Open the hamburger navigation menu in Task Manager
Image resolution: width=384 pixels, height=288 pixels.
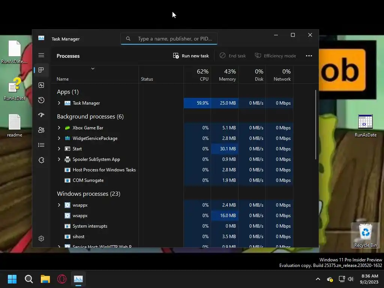(41, 55)
